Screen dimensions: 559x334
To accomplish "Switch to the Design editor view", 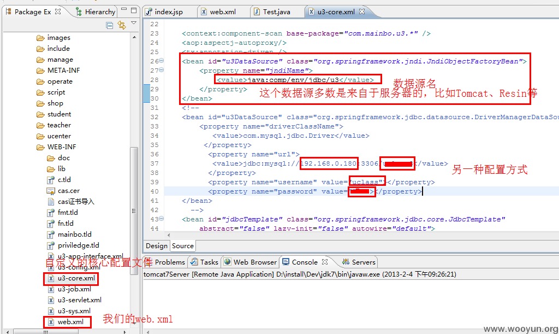I will pos(157,246).
